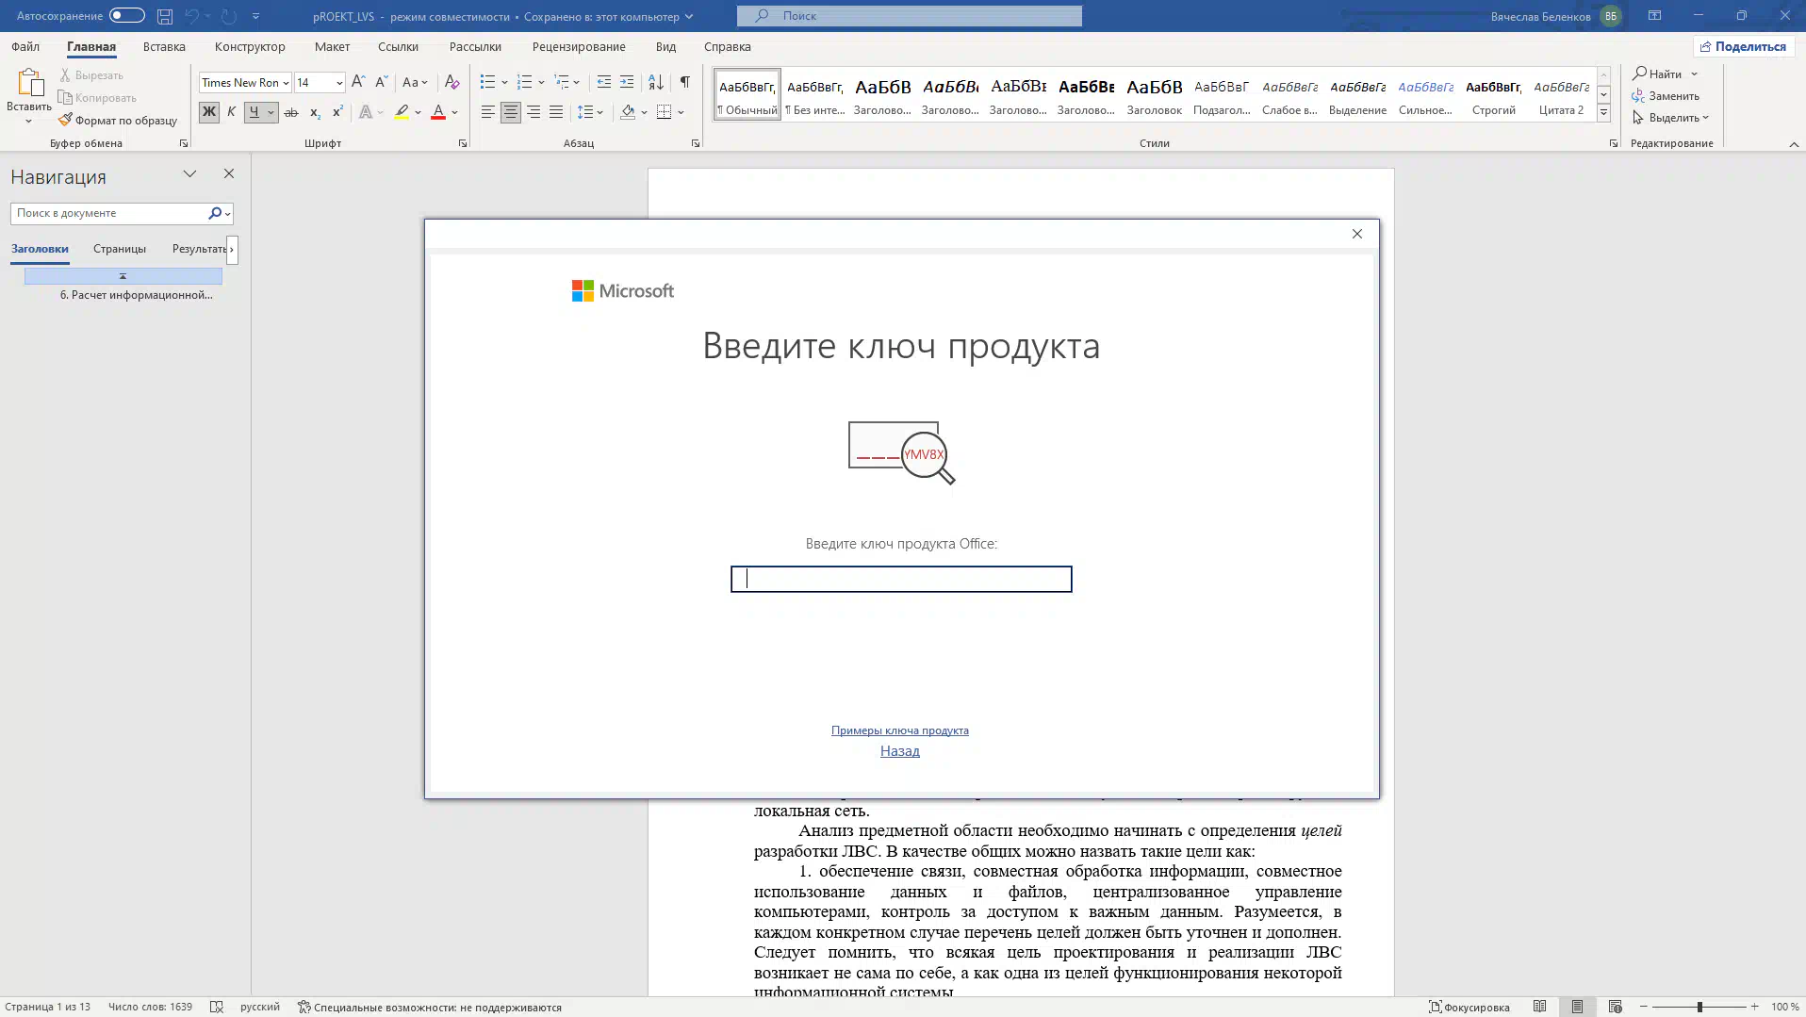Click the Back link (Назад) in dialog
The image size is (1806, 1017).
pyautogui.click(x=900, y=751)
